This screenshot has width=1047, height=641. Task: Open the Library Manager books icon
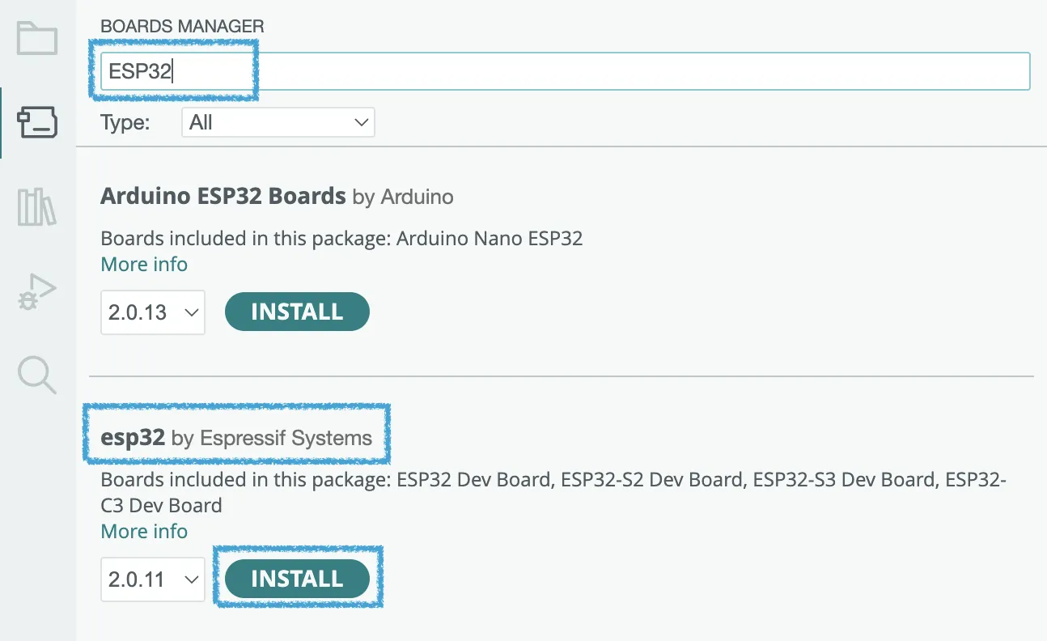pos(37,207)
